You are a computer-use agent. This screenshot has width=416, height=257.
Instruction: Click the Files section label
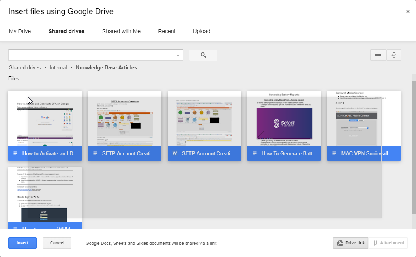tap(14, 79)
